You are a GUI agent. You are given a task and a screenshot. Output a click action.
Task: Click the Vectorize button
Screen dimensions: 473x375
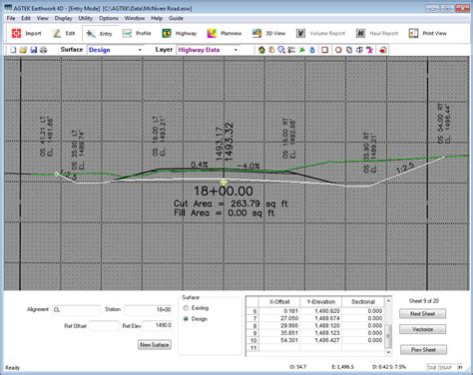pyautogui.click(x=422, y=329)
